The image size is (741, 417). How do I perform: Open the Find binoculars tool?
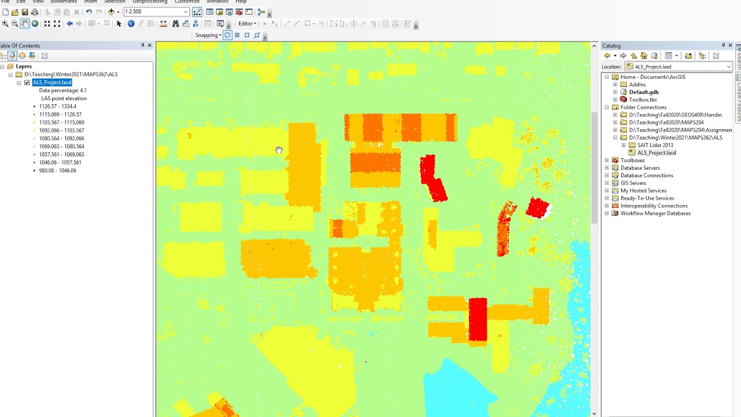point(175,24)
